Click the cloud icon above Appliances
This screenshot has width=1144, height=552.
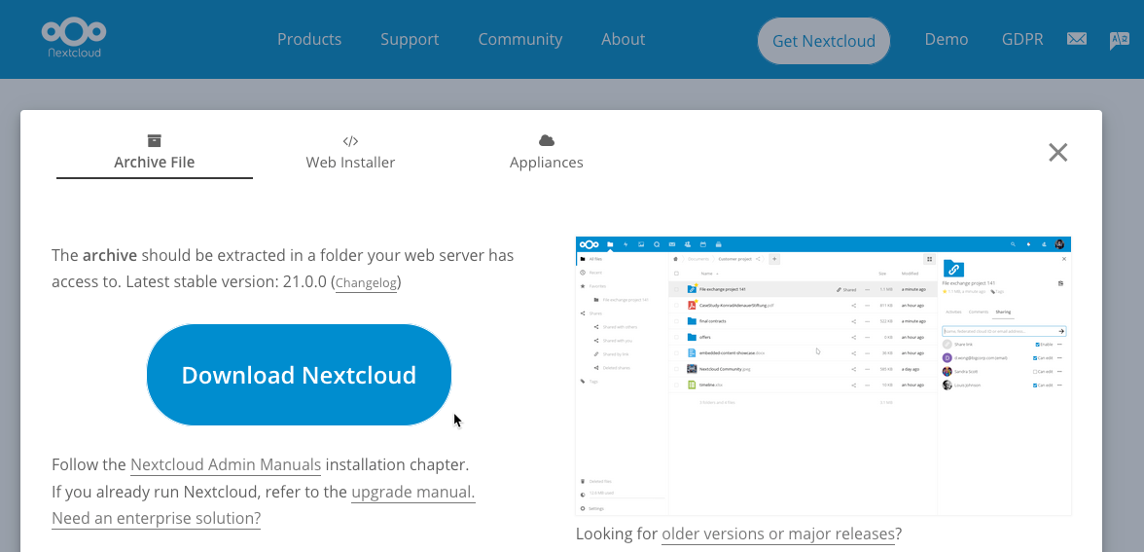click(x=547, y=140)
